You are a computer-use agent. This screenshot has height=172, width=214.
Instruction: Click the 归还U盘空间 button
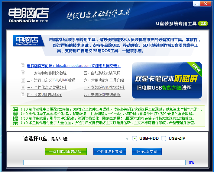click(147, 152)
